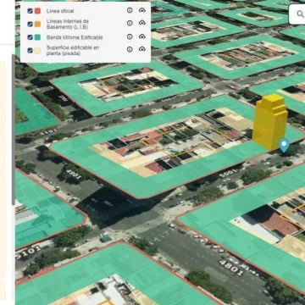Open info icon for Líneas Internas de Basamento

pos(130,23)
